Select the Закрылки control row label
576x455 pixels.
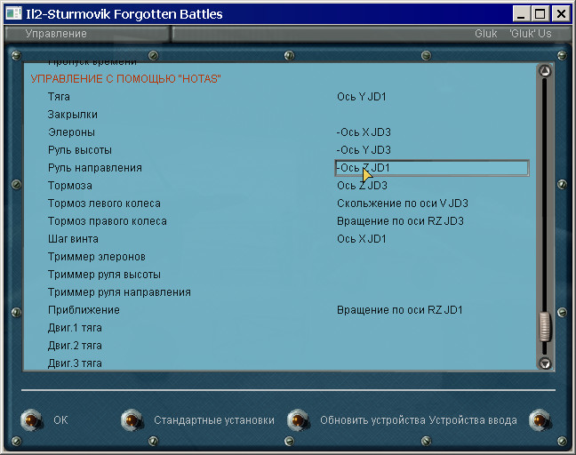72,115
